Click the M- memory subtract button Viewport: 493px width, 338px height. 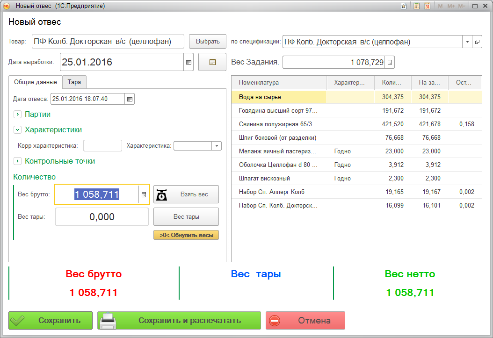click(x=462, y=6)
